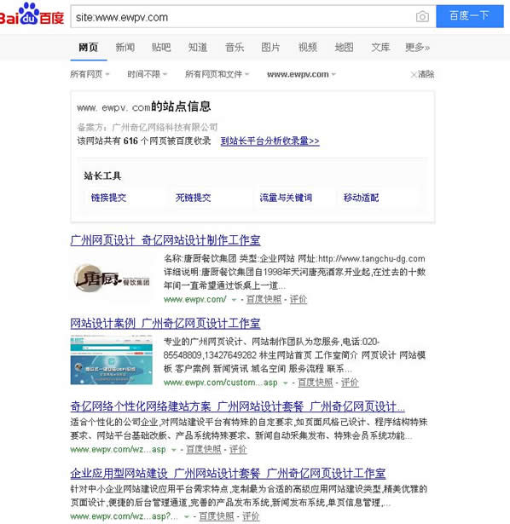The width and height of the screenshot is (510, 524).
Task: Click the 唐厨 餐饮集团 thumbnail
Action: click(112, 278)
